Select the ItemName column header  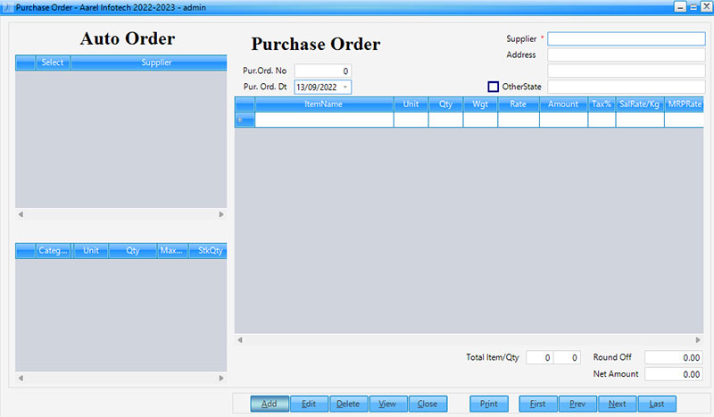point(323,104)
